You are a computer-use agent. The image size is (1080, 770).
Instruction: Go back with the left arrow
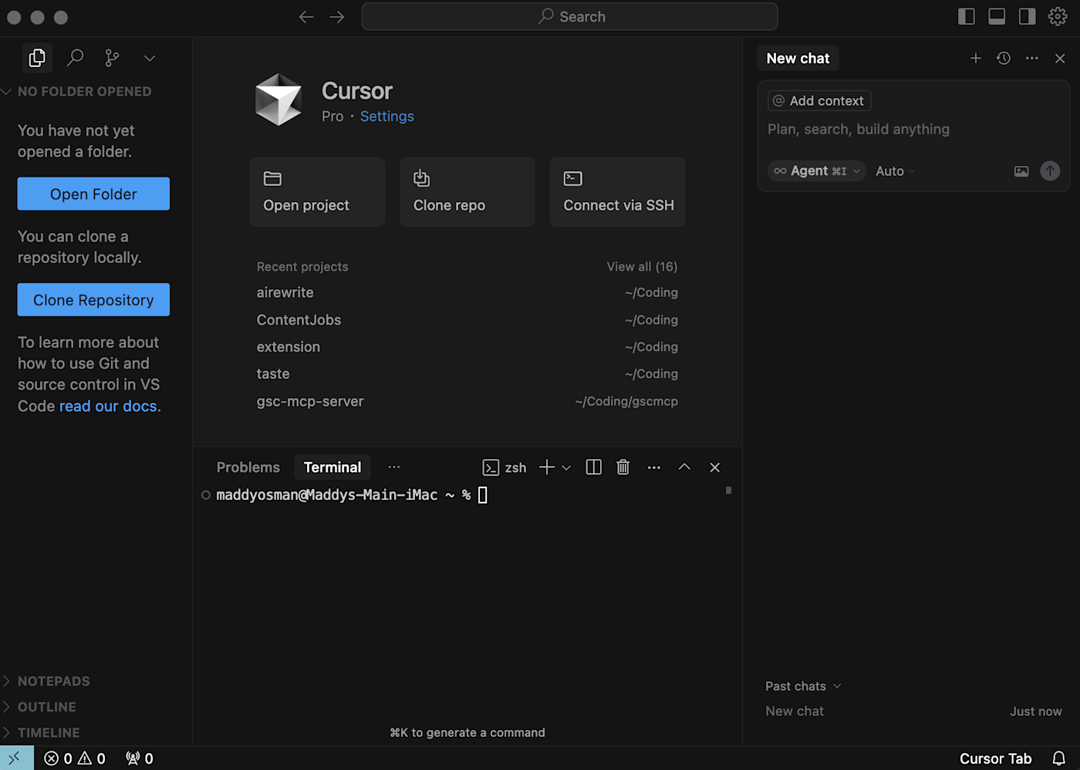click(306, 17)
